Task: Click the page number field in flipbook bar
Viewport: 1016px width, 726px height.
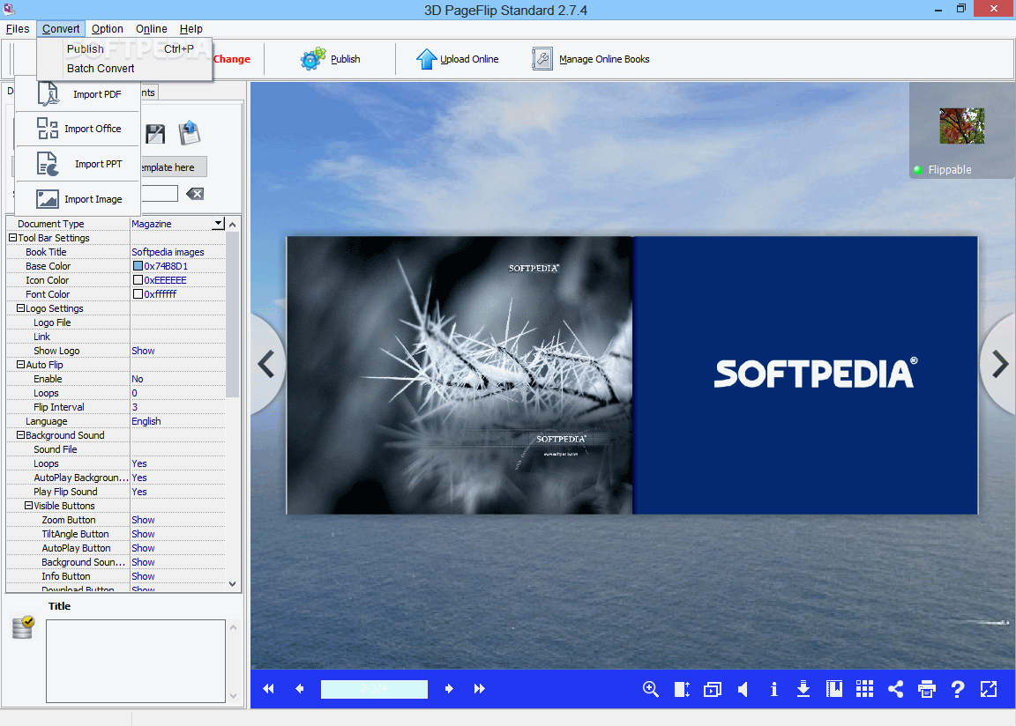Action: pyautogui.click(x=374, y=689)
